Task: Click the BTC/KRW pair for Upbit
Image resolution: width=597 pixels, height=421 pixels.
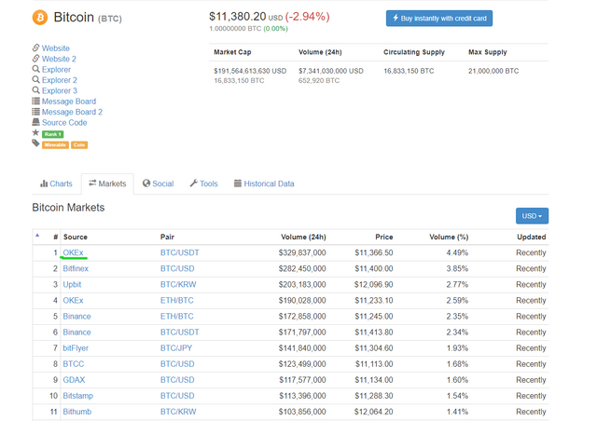Action: [178, 285]
